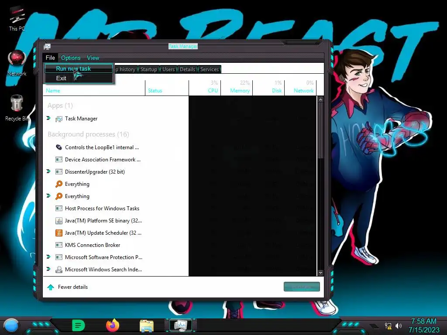The height and width of the screenshot is (335, 447).
Task: Click Background processes (16) group header
Action: click(x=88, y=134)
